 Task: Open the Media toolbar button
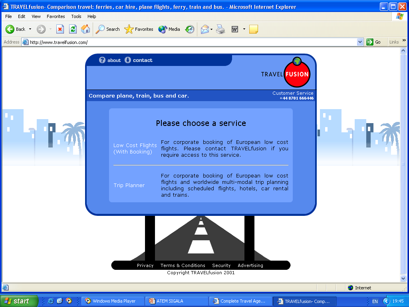click(169, 29)
